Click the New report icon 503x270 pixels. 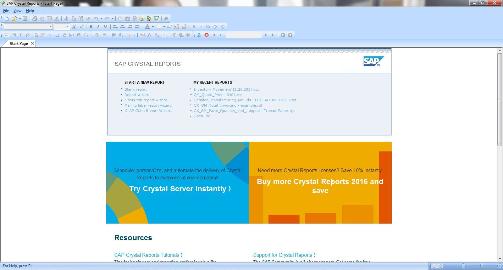(7, 19)
